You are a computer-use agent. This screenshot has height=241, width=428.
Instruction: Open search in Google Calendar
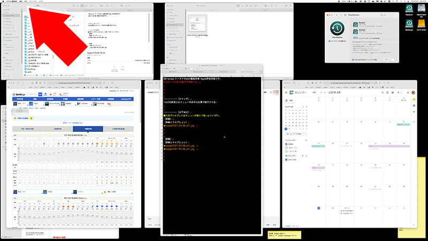click(383, 93)
